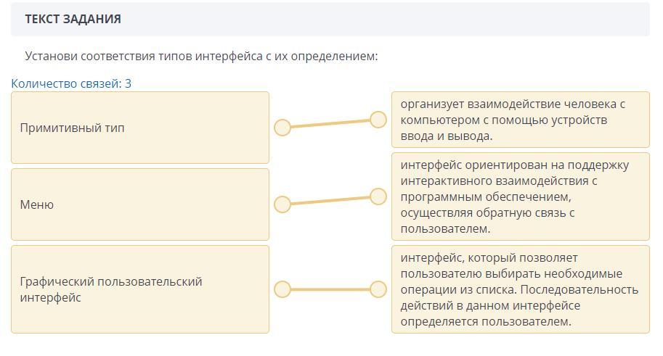663x356 pixels.
Task: Click circle left of 'выбирать необходимые операции' definition
Action: click(378, 289)
